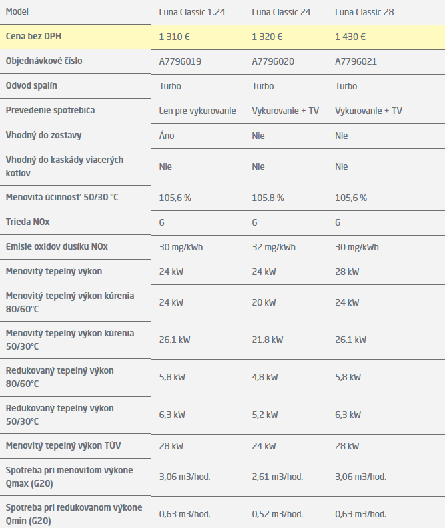Click the Luna Classic 1.24 column header

point(192,13)
